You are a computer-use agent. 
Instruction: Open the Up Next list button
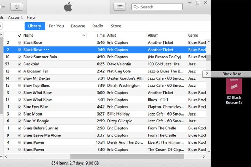(120, 7)
